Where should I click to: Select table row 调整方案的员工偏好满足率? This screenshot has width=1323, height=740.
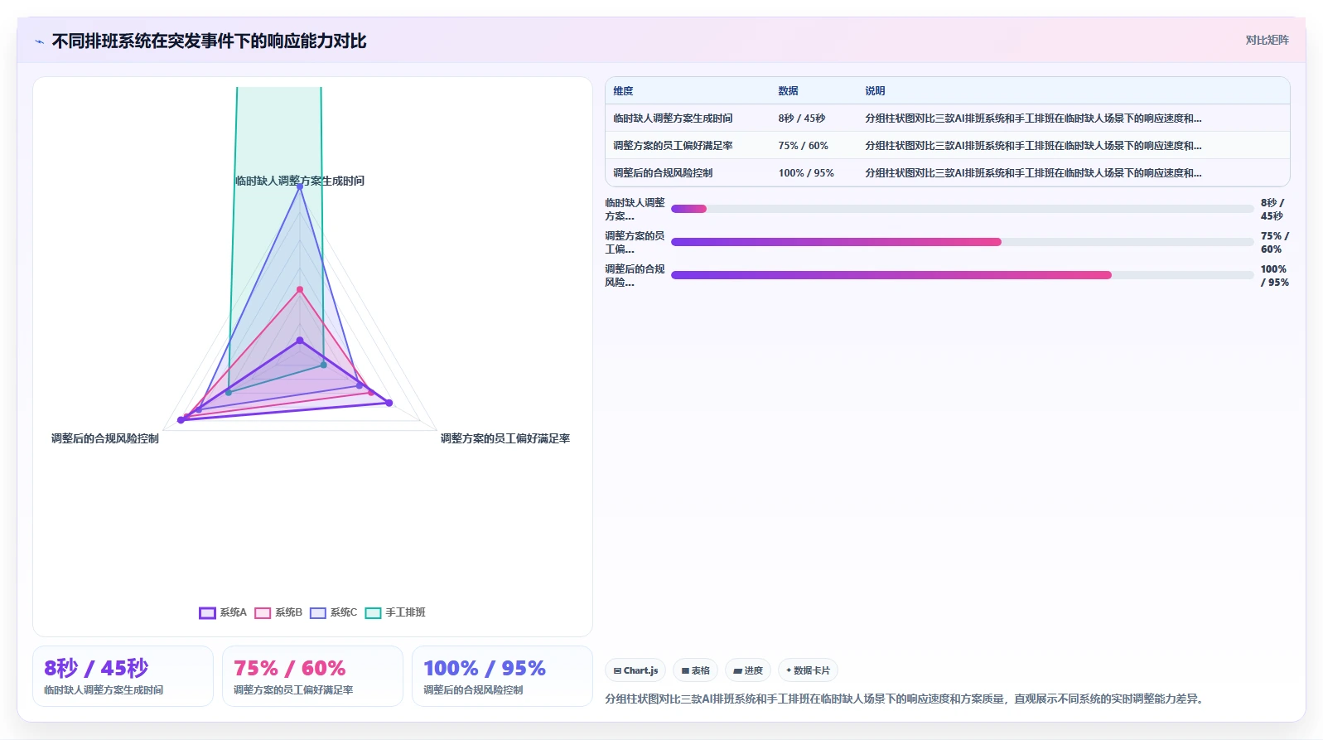[x=947, y=146]
